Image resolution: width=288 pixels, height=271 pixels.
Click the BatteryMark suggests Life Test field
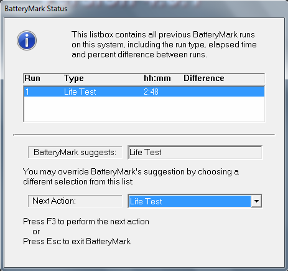[195, 152]
